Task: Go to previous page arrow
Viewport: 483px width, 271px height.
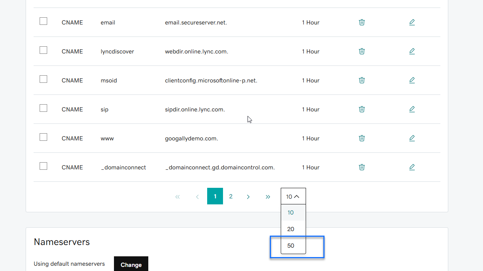Action: [x=197, y=196]
